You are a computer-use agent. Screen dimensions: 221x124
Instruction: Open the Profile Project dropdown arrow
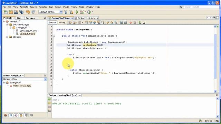[x=93, y=12]
